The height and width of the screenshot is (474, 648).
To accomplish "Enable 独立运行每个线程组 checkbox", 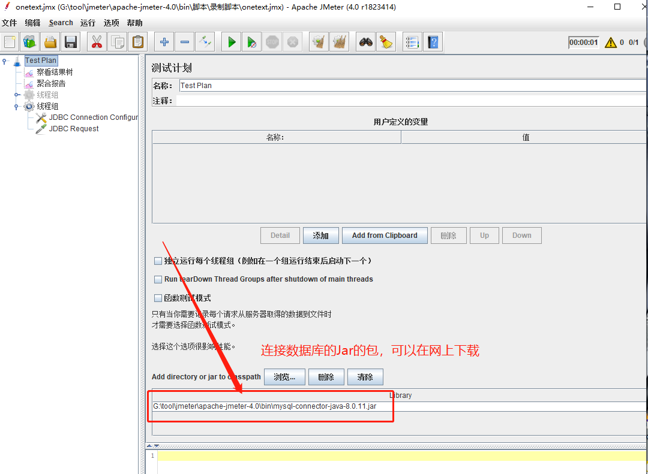I will (158, 261).
